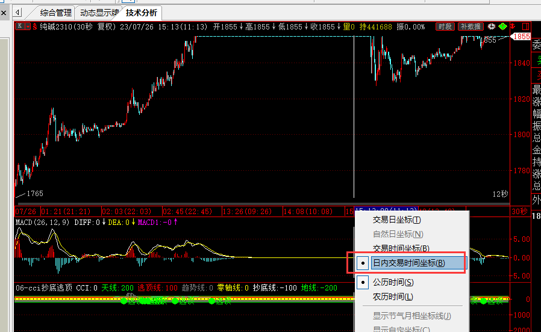Click the 12秒 label in chart corner
Screen dimensions: 541x332
coord(500,194)
